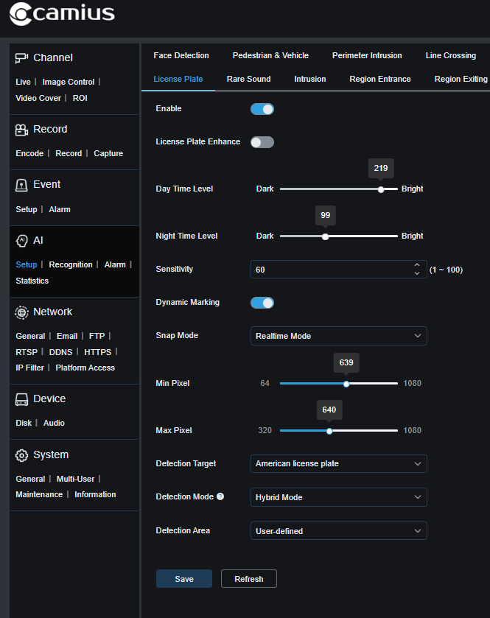Open Platform Access settings
This screenshot has height=618, width=490.
click(x=85, y=368)
